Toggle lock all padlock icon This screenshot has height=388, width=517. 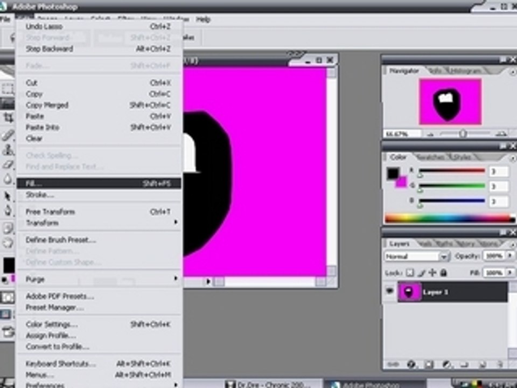click(x=443, y=273)
